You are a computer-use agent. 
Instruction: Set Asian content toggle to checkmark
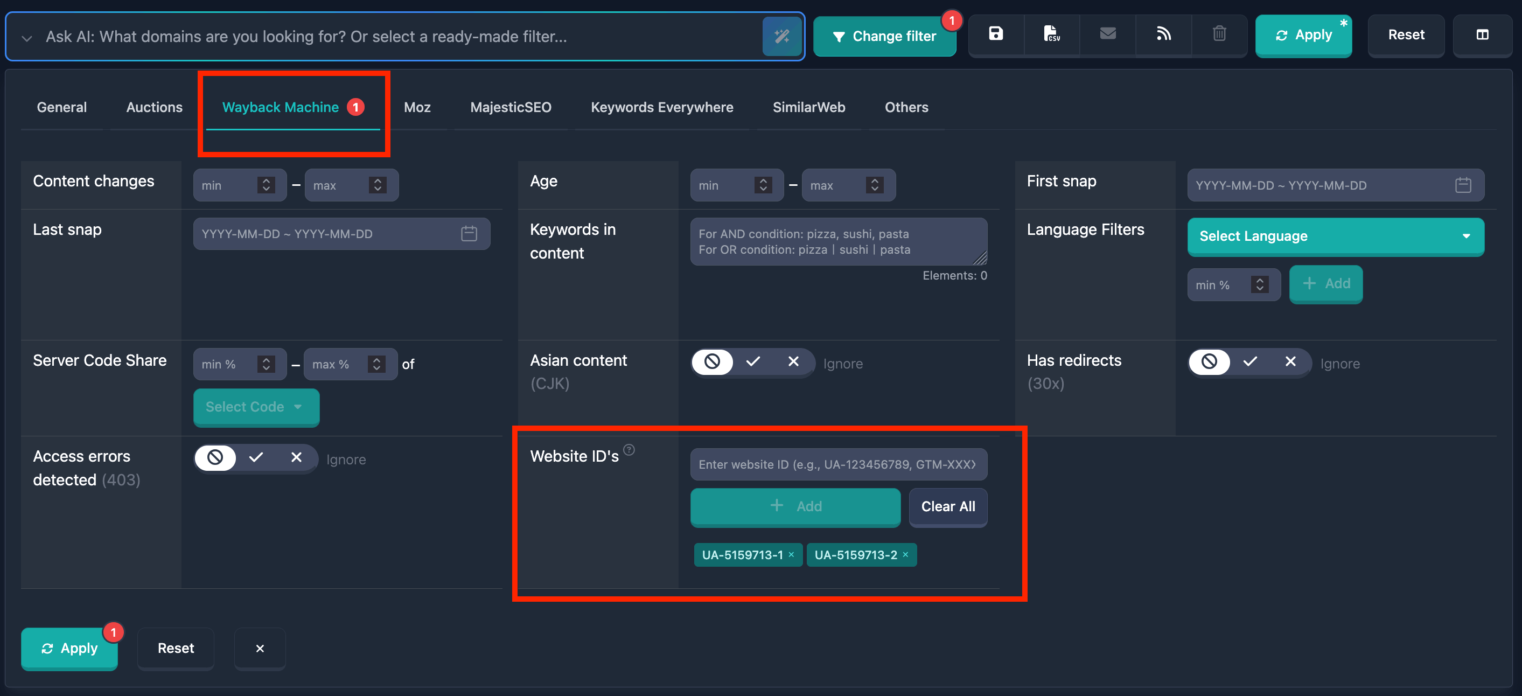(x=753, y=361)
